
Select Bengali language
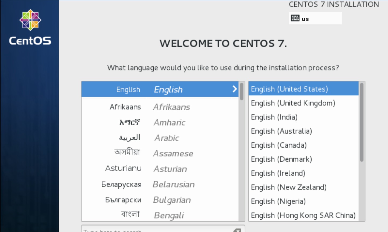pos(160,215)
